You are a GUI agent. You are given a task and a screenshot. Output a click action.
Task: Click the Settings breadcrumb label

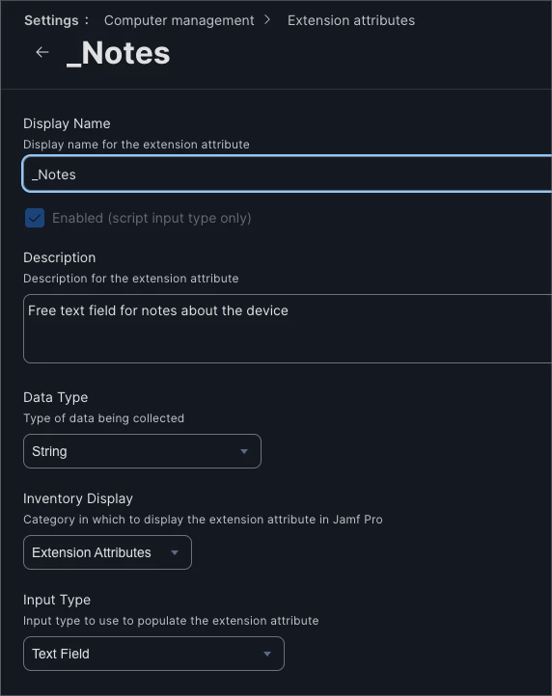pyautogui.click(x=51, y=20)
